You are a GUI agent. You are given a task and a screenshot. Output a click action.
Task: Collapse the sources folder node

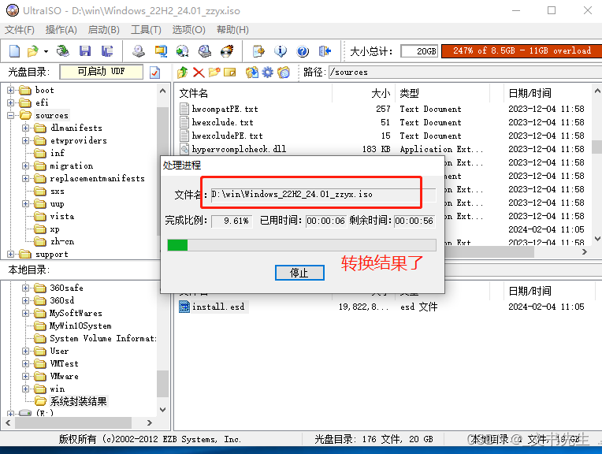click(x=11, y=116)
